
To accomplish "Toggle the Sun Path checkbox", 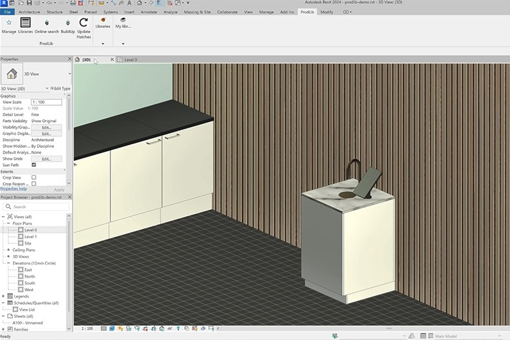I will pyautogui.click(x=34, y=165).
